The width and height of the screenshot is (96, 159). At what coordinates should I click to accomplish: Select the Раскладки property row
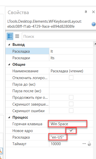[49, 58]
